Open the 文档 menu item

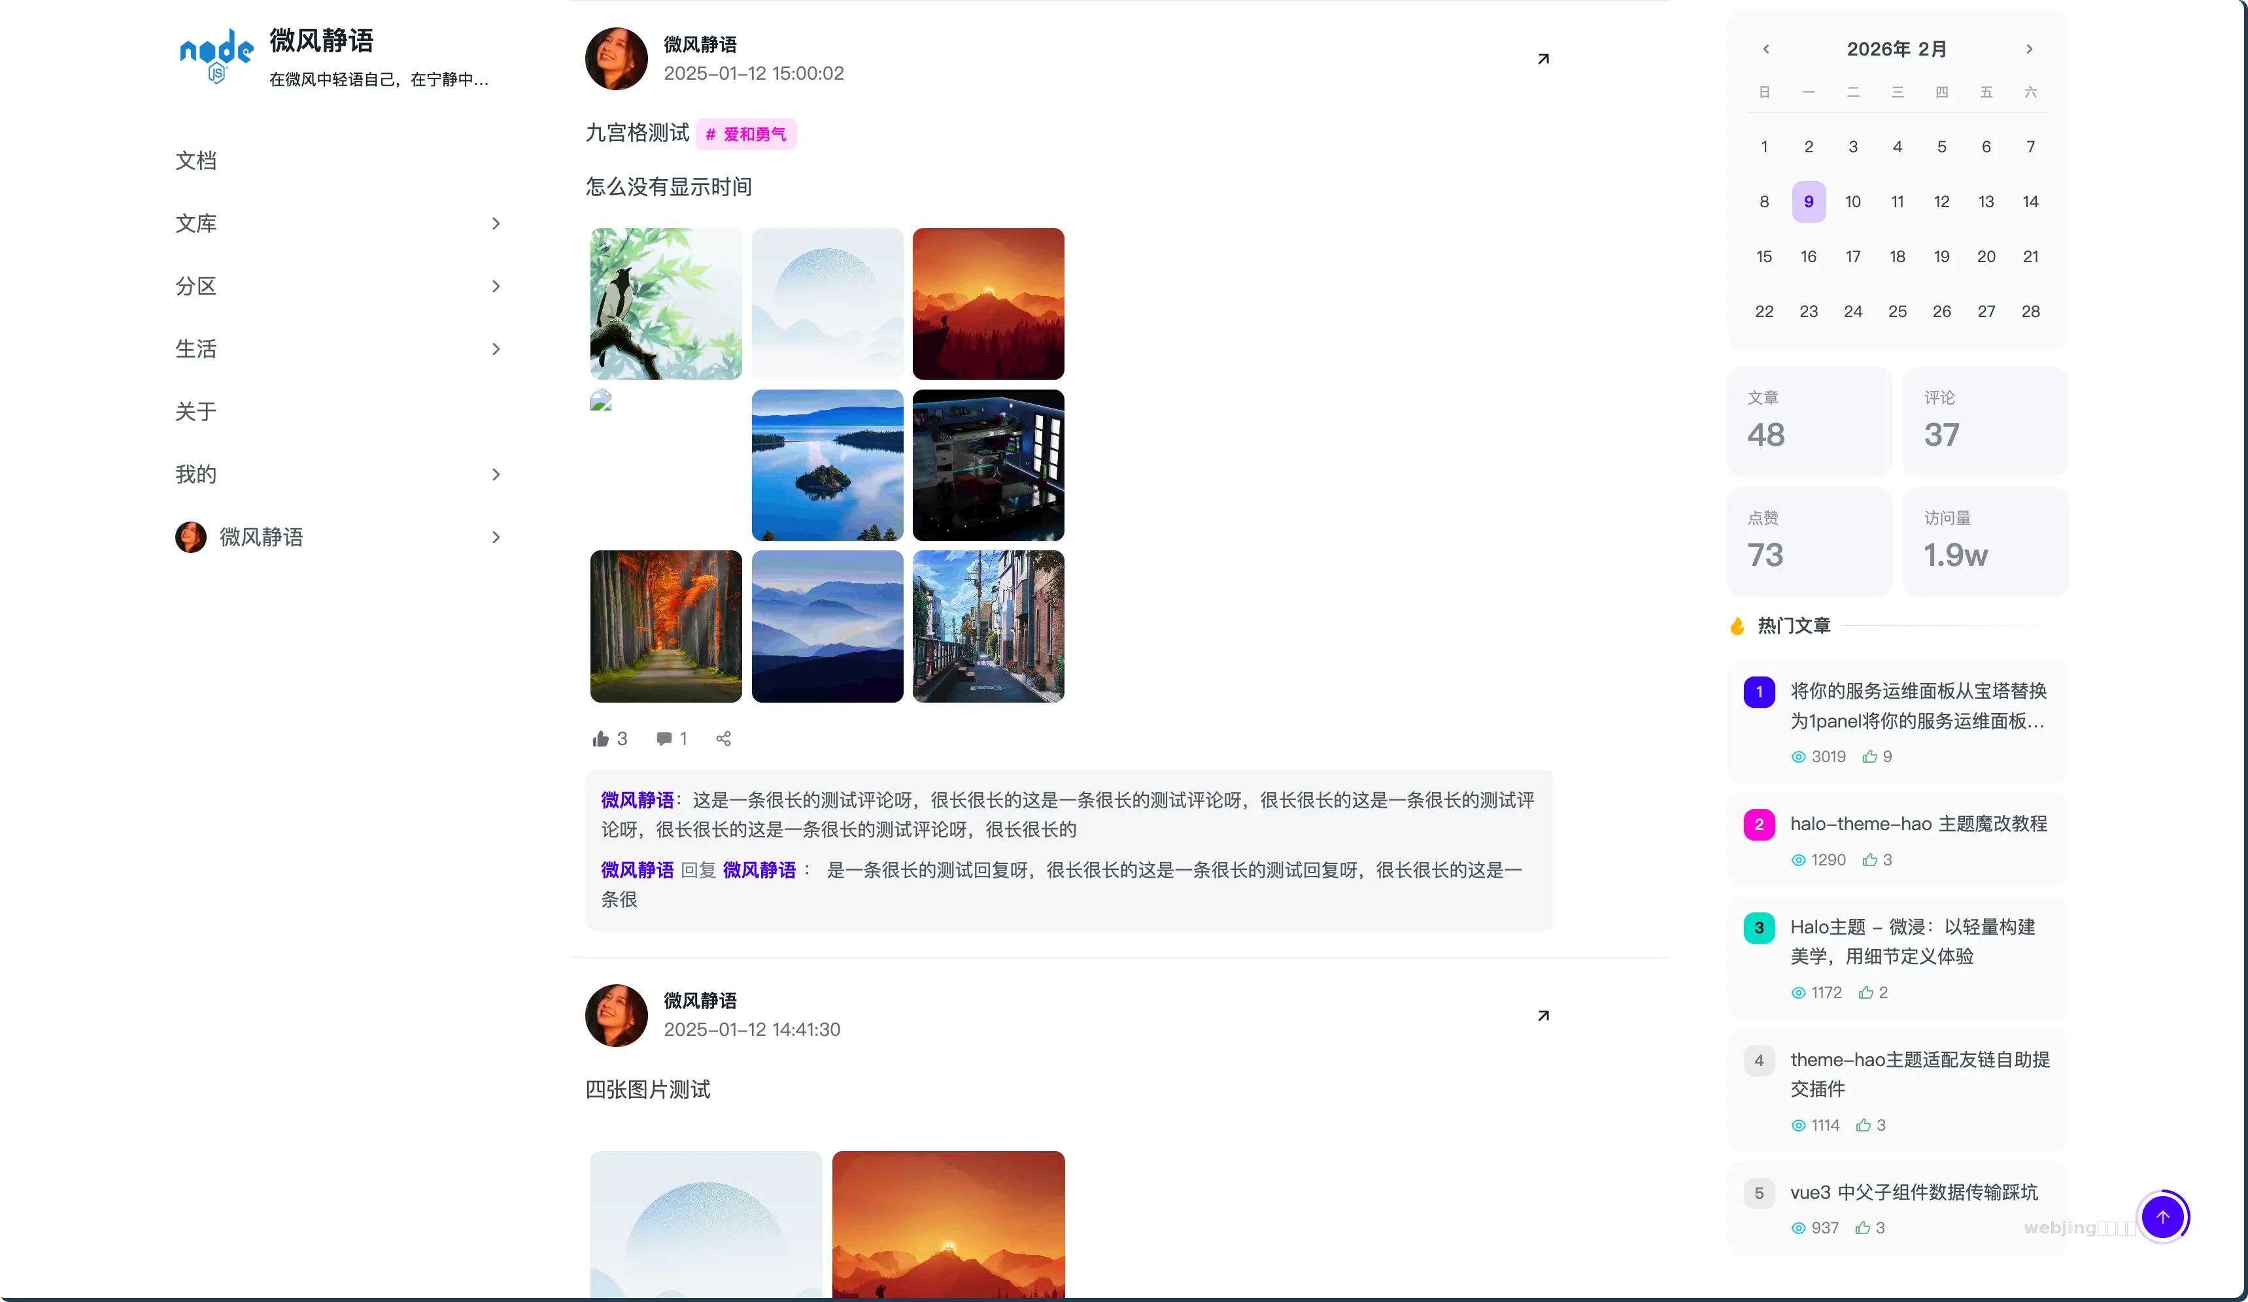[196, 161]
